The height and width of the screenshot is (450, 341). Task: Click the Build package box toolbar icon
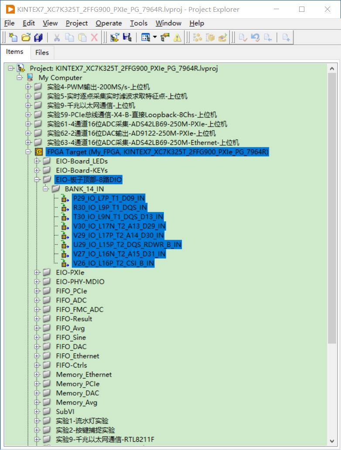click(210, 37)
